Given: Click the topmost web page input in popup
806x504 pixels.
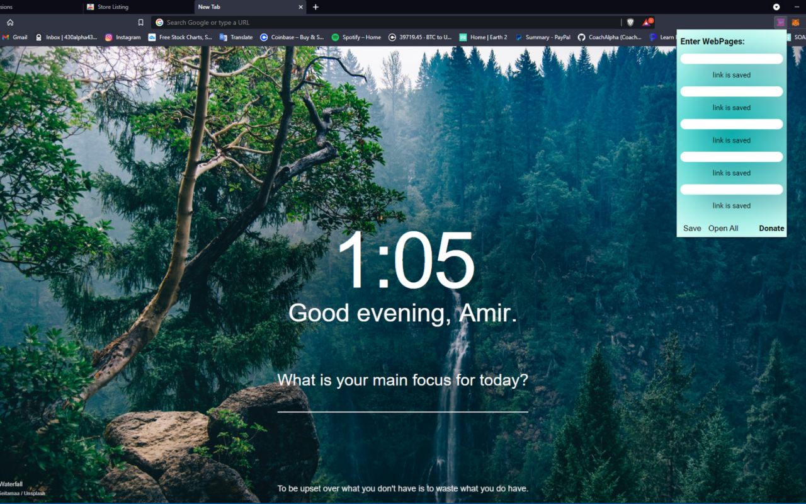Looking at the screenshot, I should coord(732,59).
